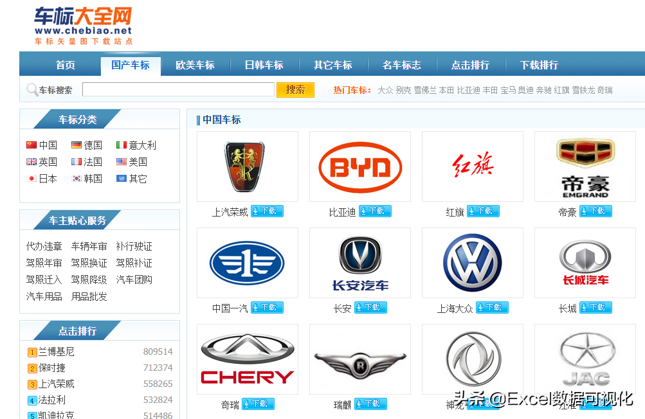Open the 长城汽车 logo thumbnail
Screen dimensions: 645x419
(585, 263)
